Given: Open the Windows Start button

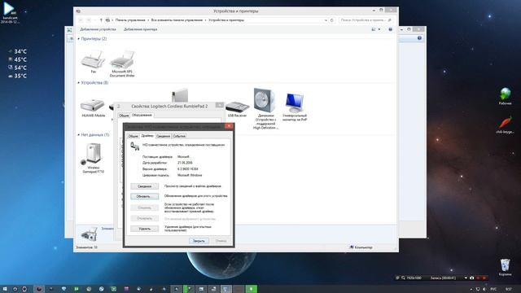Looking at the screenshot, I should click(5, 289).
